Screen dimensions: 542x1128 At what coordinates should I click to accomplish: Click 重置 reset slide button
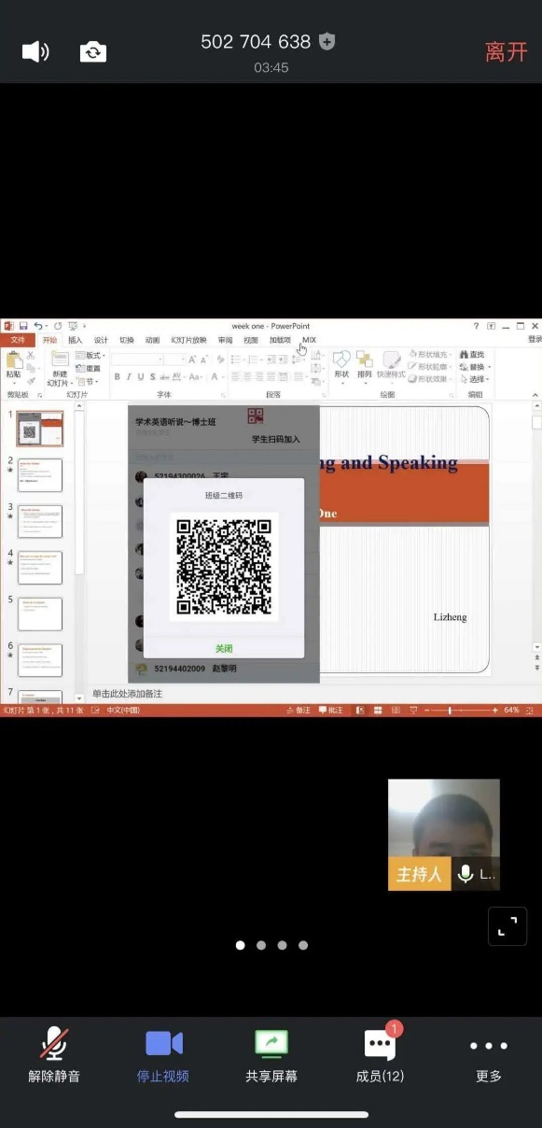coord(90,368)
